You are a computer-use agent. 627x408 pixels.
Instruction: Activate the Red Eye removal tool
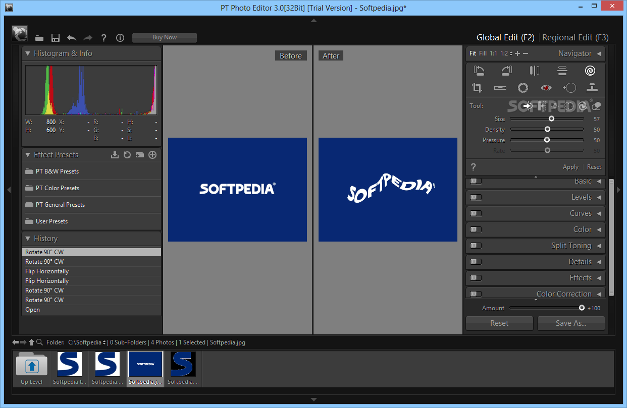click(546, 88)
